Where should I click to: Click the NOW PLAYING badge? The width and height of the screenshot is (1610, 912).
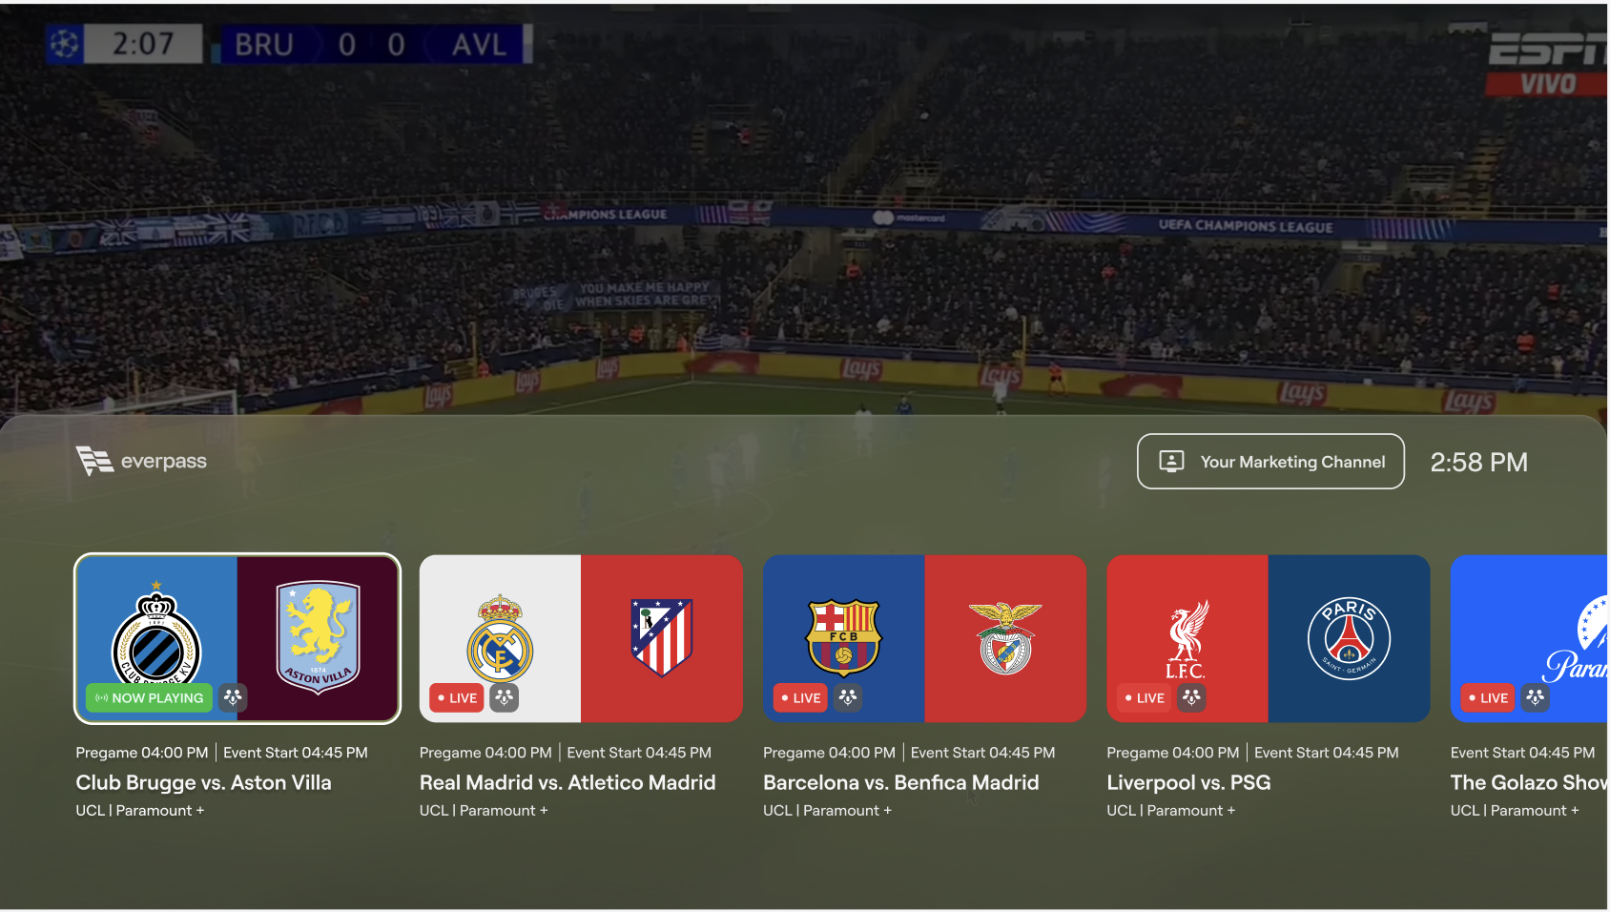150,697
